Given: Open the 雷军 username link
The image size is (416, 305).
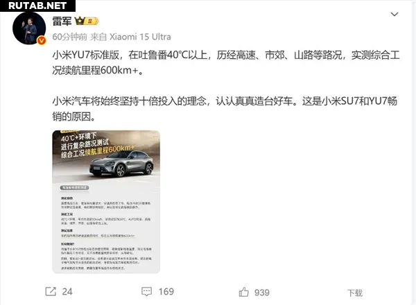Looking at the screenshot, I should coord(62,21).
